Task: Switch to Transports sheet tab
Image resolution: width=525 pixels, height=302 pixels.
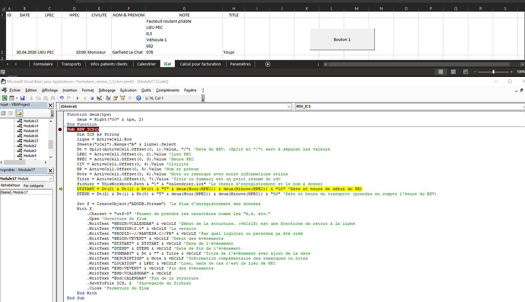Action: pyautogui.click(x=71, y=64)
